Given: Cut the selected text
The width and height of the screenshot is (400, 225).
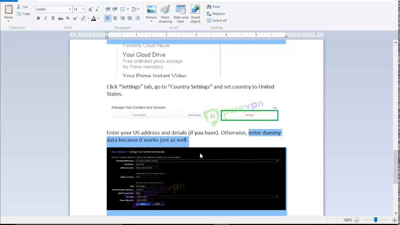Looking at the screenshot, I should pyautogui.click(x=22, y=7).
